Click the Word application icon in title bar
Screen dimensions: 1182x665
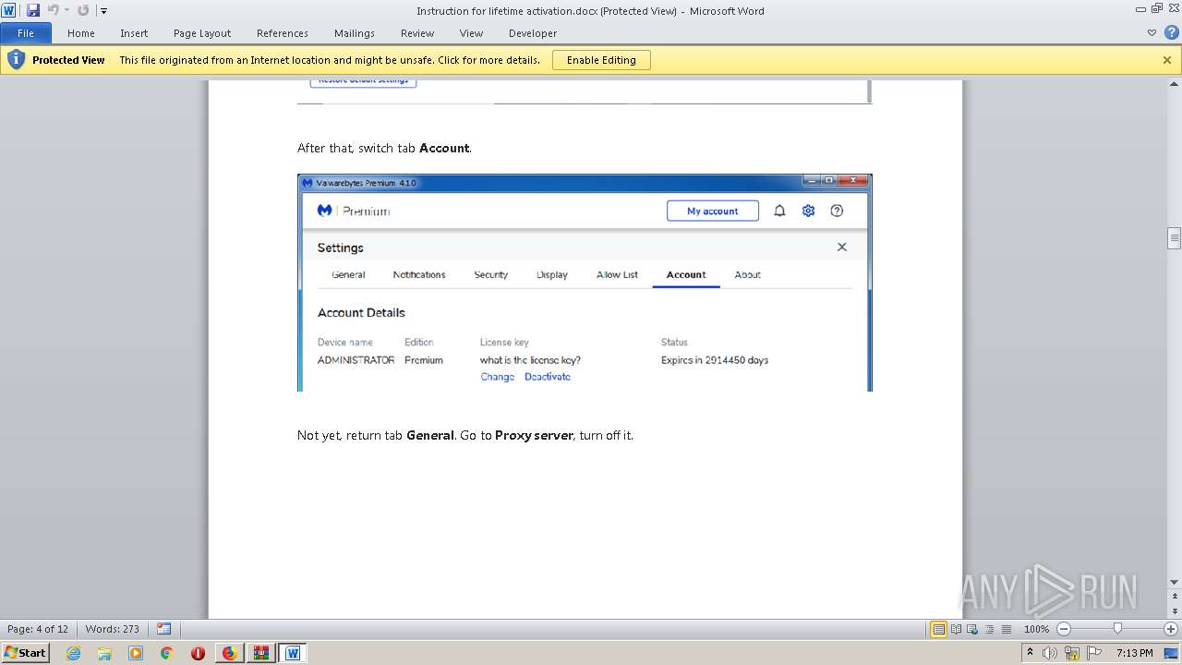tap(9, 10)
